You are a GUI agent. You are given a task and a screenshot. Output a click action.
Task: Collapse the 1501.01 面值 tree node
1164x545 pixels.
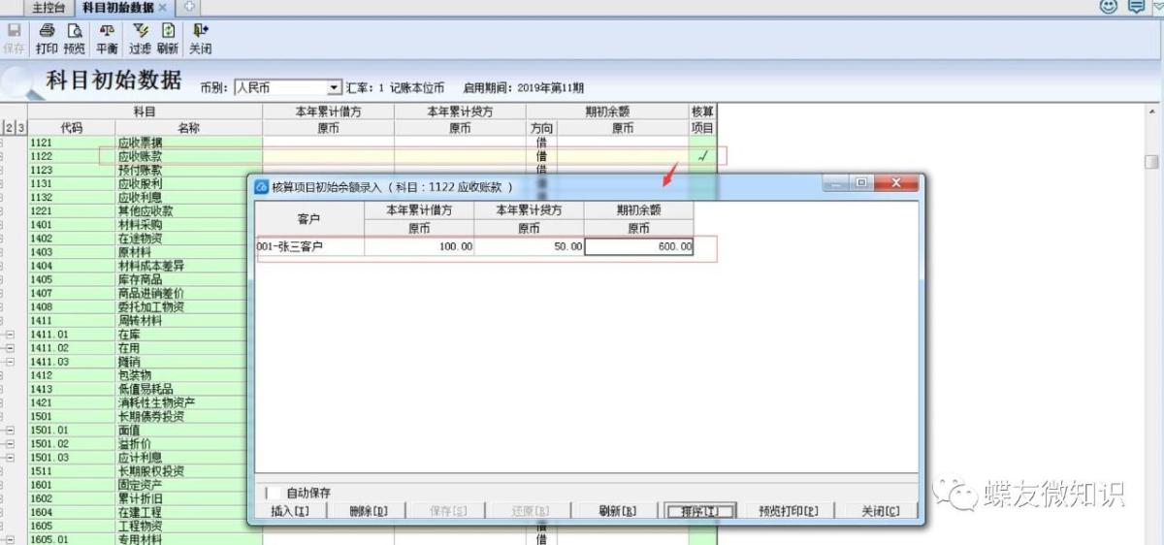[10, 430]
